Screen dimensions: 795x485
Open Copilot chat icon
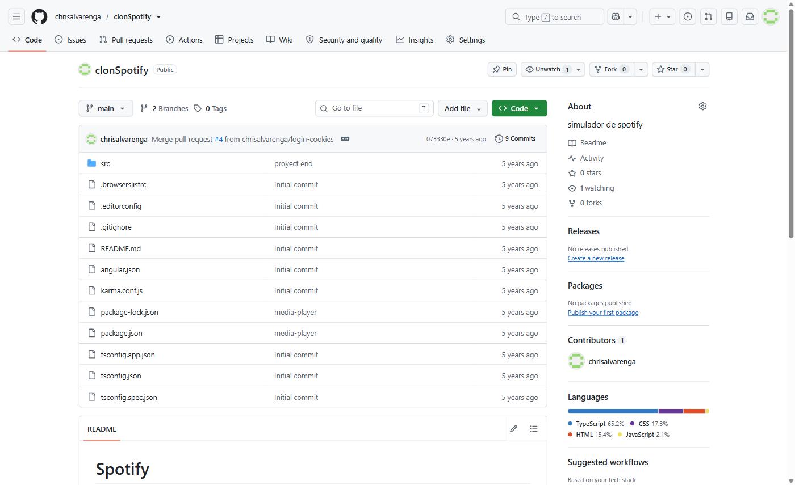tap(615, 16)
